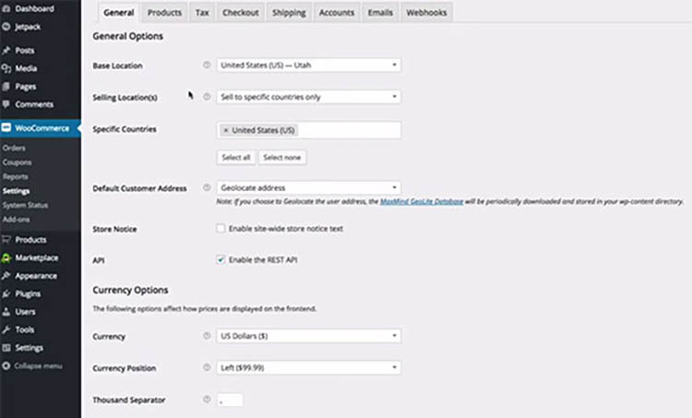Click help icon beside Base Location
This screenshot has height=418, width=692.
[207, 65]
